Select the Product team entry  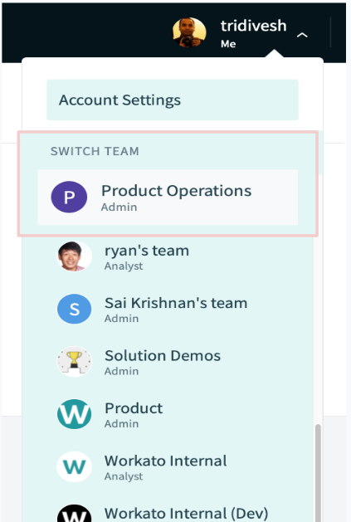tap(168, 414)
